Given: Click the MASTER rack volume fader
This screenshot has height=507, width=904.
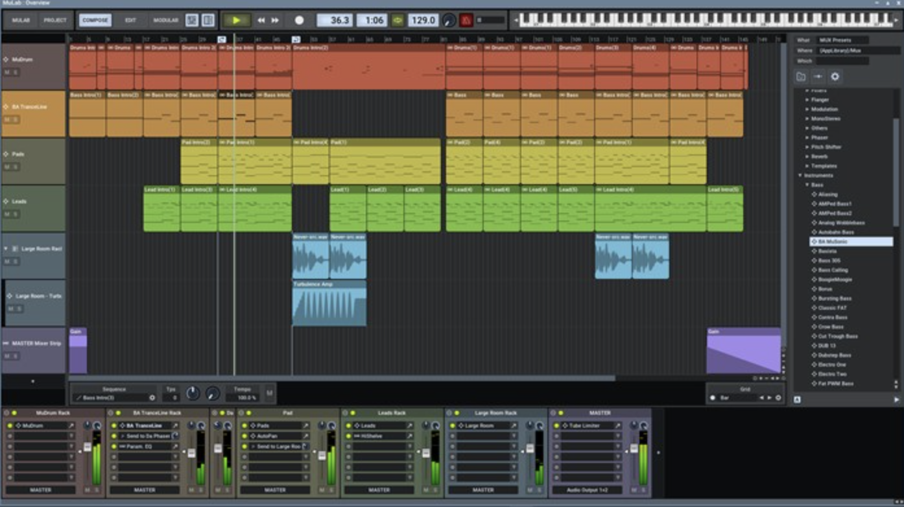Looking at the screenshot, I should (635, 449).
